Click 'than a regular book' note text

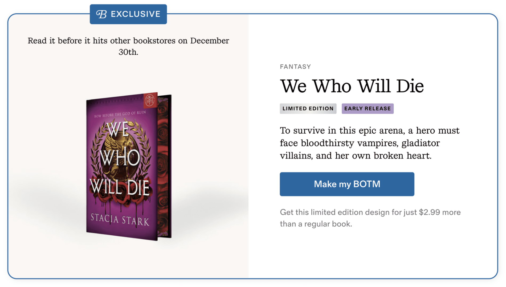[316, 224]
